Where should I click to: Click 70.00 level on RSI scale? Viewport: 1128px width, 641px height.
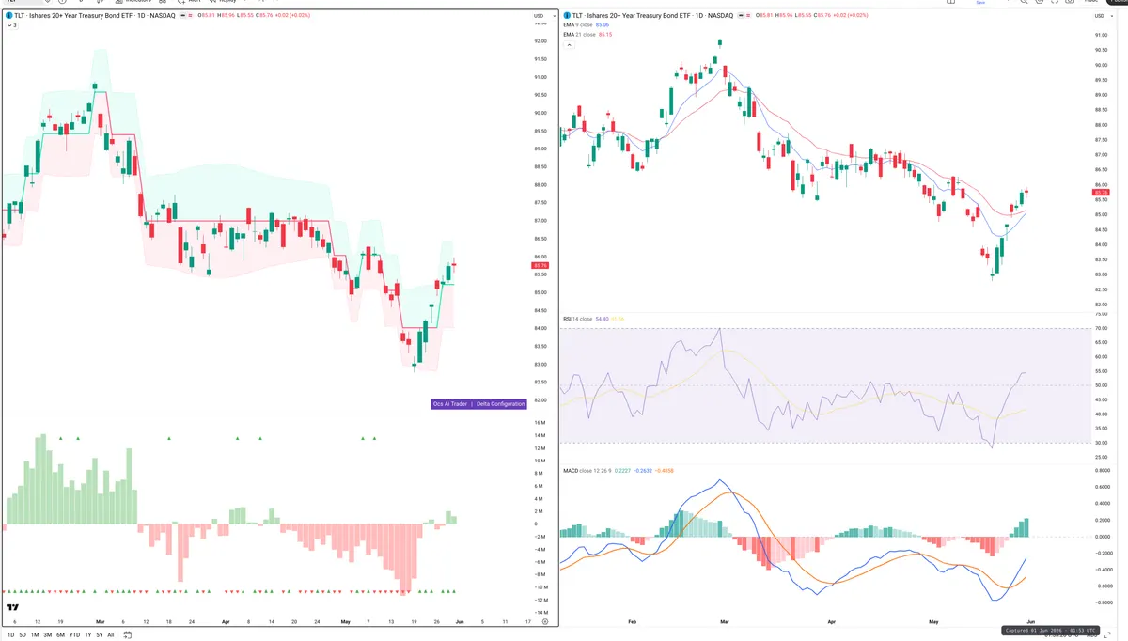tap(1103, 328)
